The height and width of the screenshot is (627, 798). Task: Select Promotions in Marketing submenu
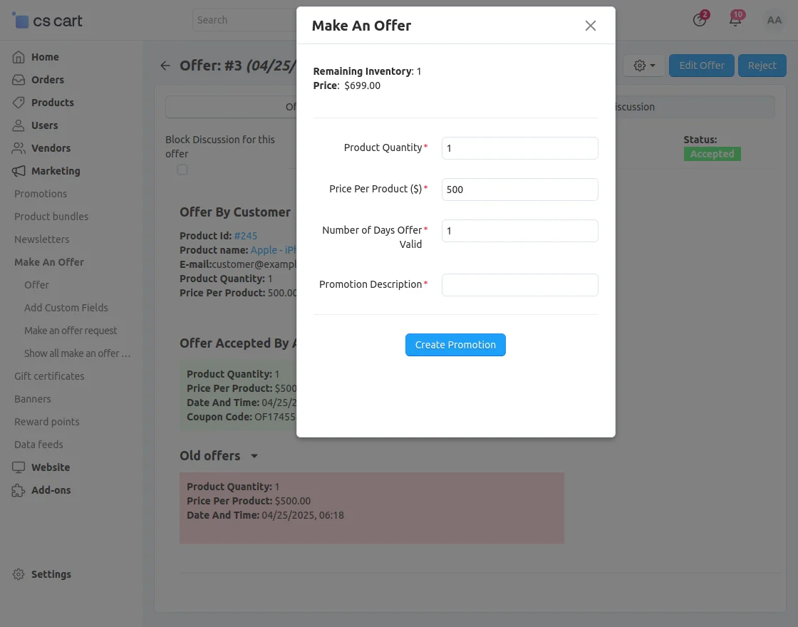click(x=41, y=194)
